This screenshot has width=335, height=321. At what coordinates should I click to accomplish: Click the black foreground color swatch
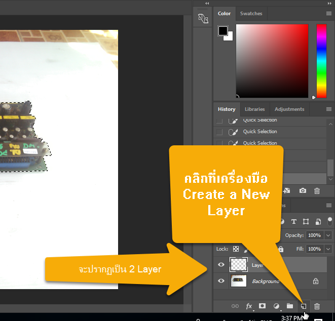click(222, 31)
